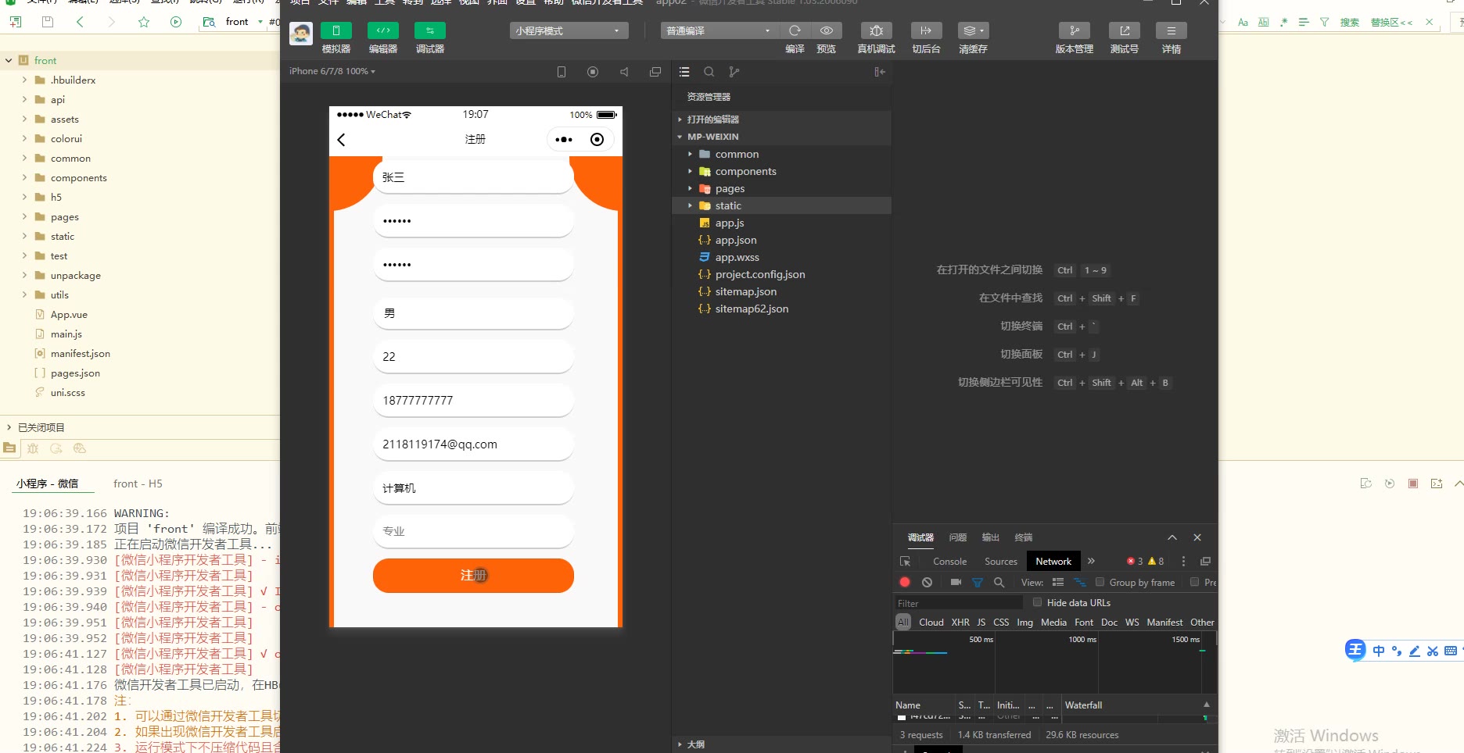
Task: Toggle the large request rows view icon
Action: point(1058,582)
